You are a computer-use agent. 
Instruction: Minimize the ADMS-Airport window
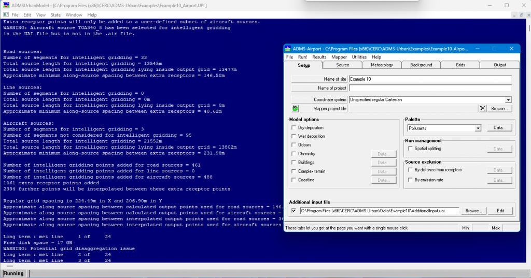click(477, 49)
